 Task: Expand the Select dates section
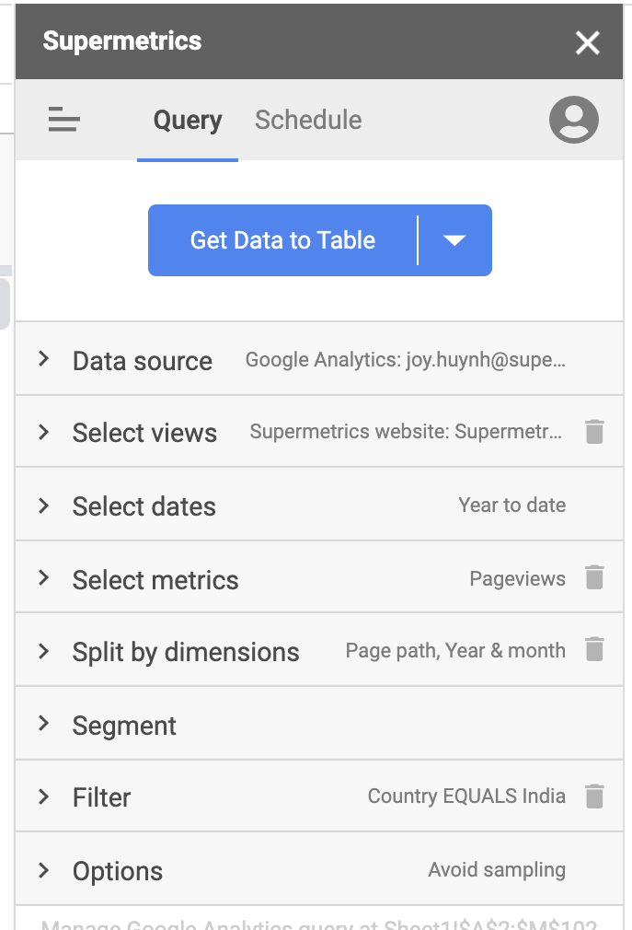319,505
